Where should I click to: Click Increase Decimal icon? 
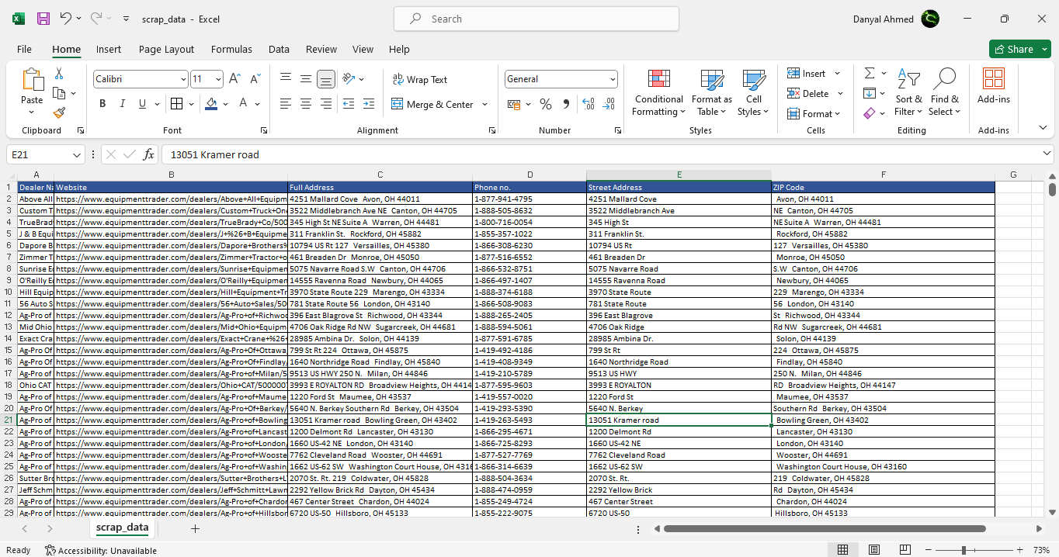[x=589, y=104]
